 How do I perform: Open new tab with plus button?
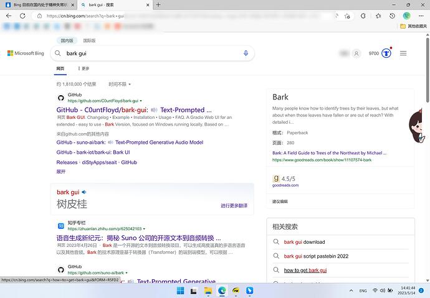click(158, 4)
